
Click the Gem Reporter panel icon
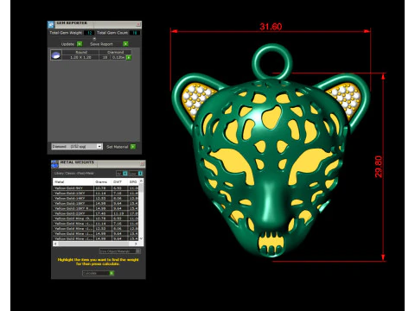coord(51,24)
